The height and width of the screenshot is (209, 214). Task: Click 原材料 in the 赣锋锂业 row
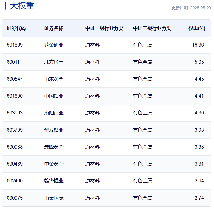pyautogui.click(x=92, y=181)
